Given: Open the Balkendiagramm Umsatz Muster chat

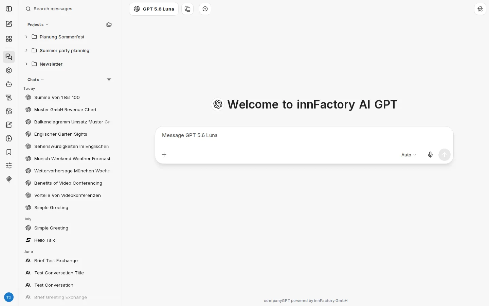Looking at the screenshot, I should [x=69, y=122].
